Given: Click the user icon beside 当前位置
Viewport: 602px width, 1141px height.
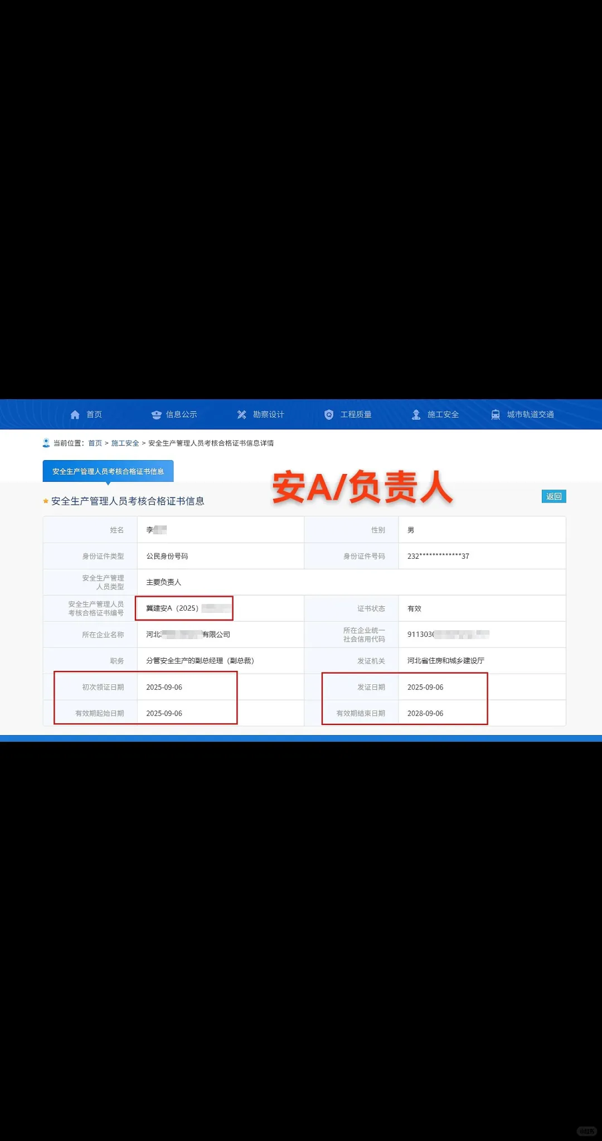Looking at the screenshot, I should [46, 443].
